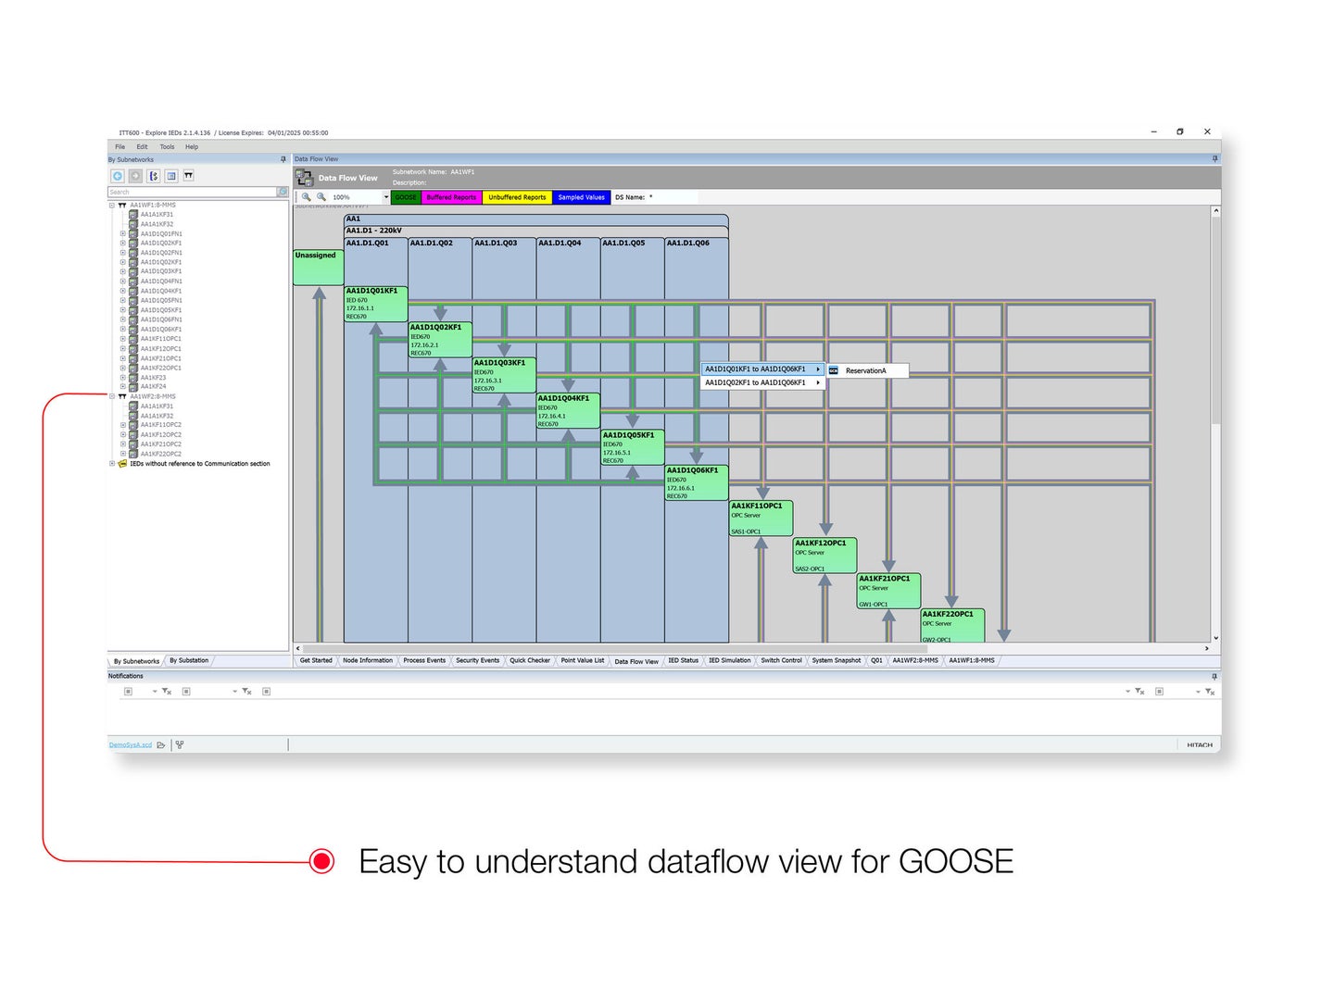Select the zoom-out magnifier in Data Flow View toolbar

(321, 196)
